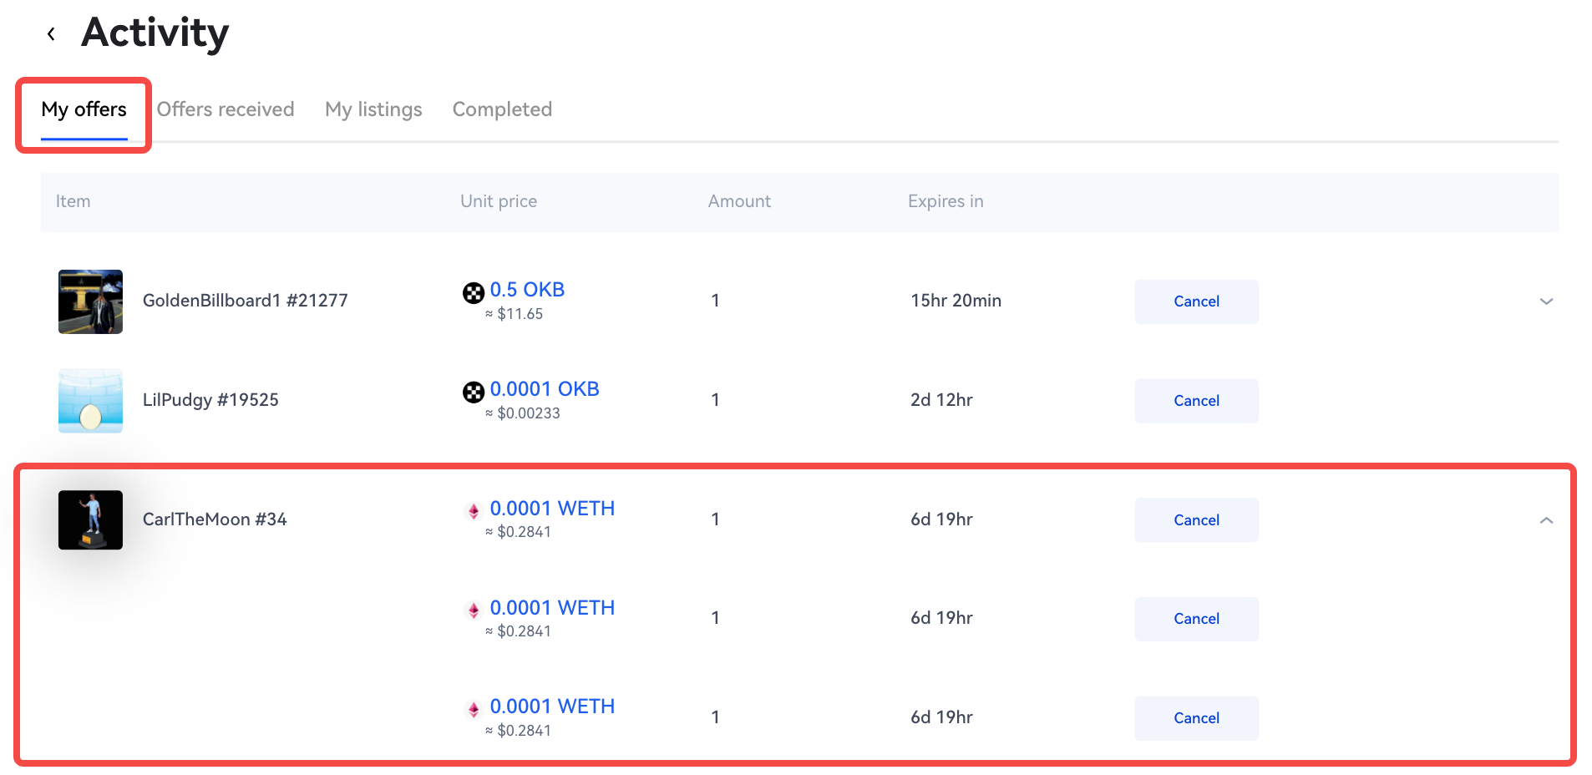Open the GoldenBillboard1 #21277 thumbnail
The image size is (1592, 775).
[x=90, y=301]
